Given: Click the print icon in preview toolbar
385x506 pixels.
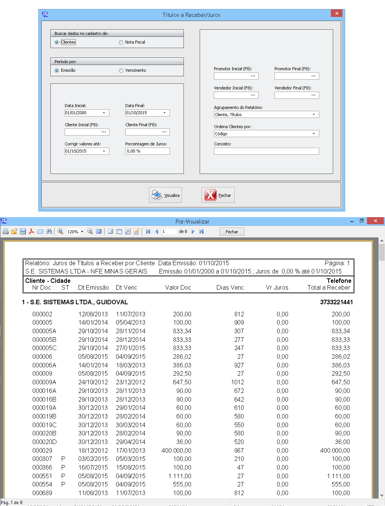Looking at the screenshot, I should coord(6,232).
